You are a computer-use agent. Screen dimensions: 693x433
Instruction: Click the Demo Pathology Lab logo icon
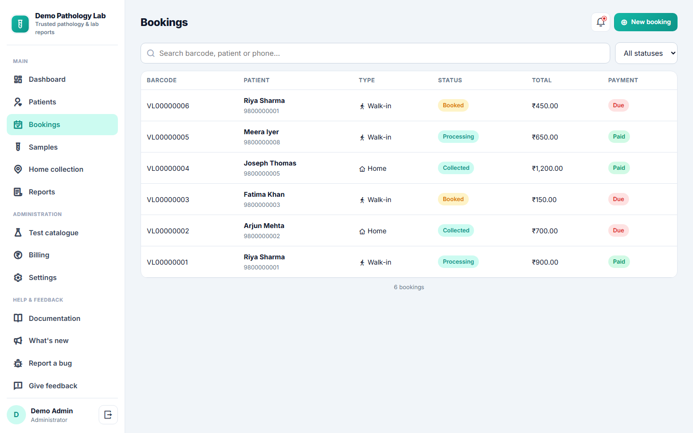click(x=20, y=24)
